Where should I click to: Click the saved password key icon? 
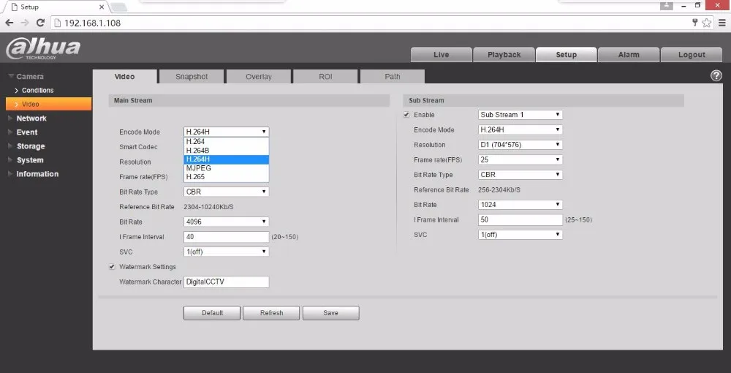point(695,22)
